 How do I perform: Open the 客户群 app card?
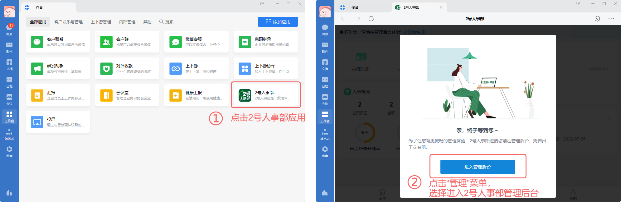click(127, 42)
